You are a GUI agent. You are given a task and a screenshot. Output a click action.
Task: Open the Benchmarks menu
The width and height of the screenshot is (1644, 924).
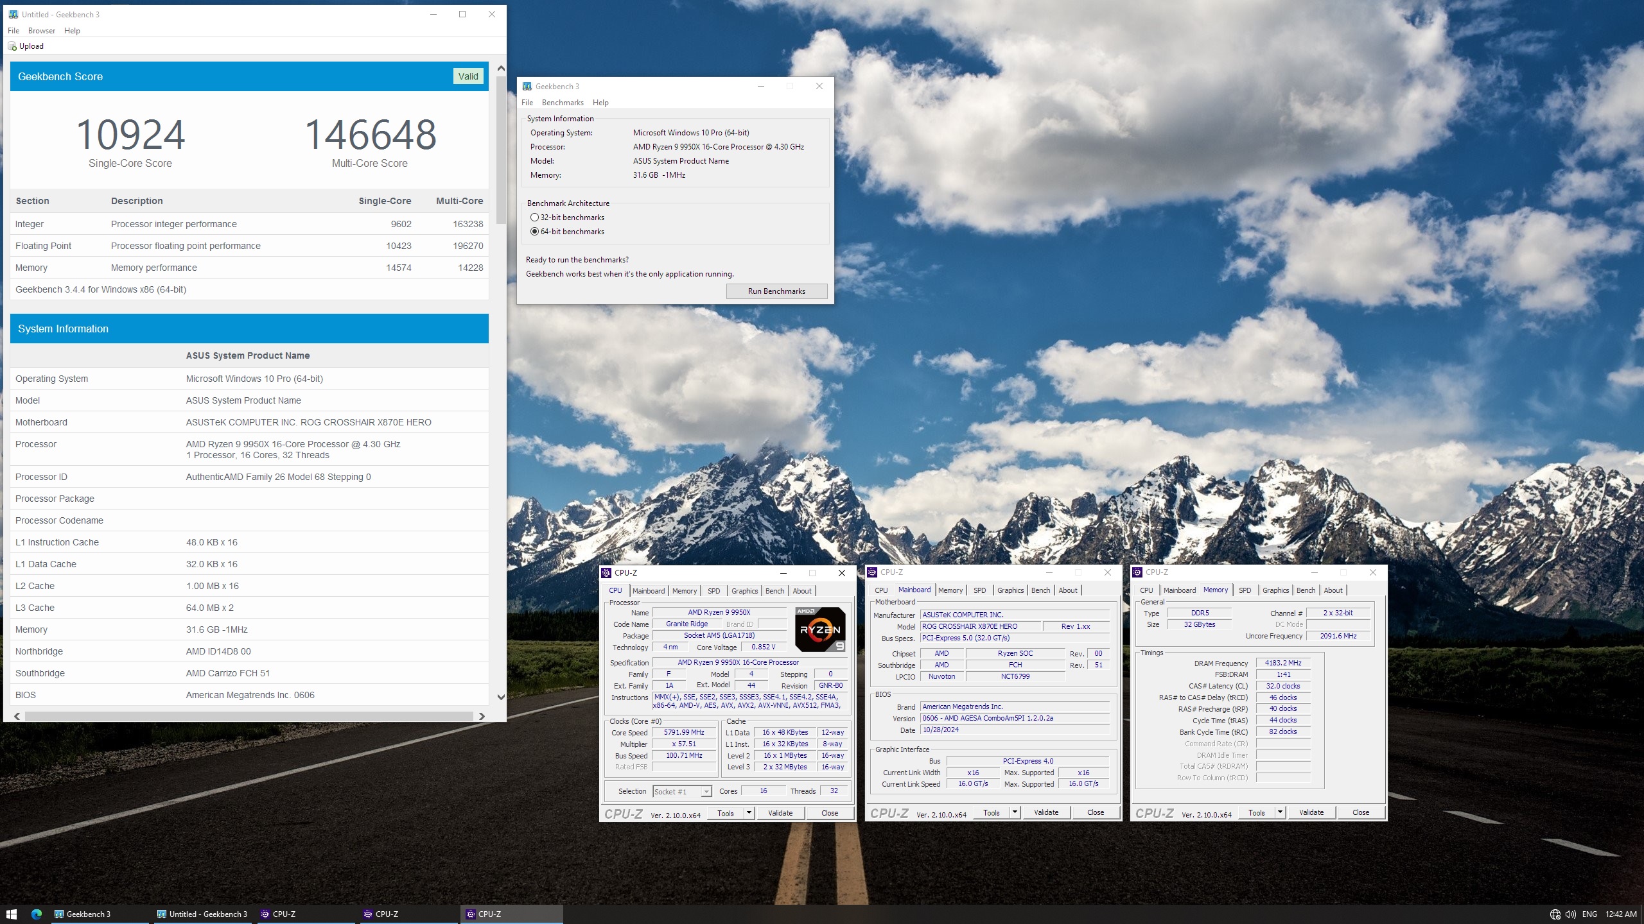[563, 103]
